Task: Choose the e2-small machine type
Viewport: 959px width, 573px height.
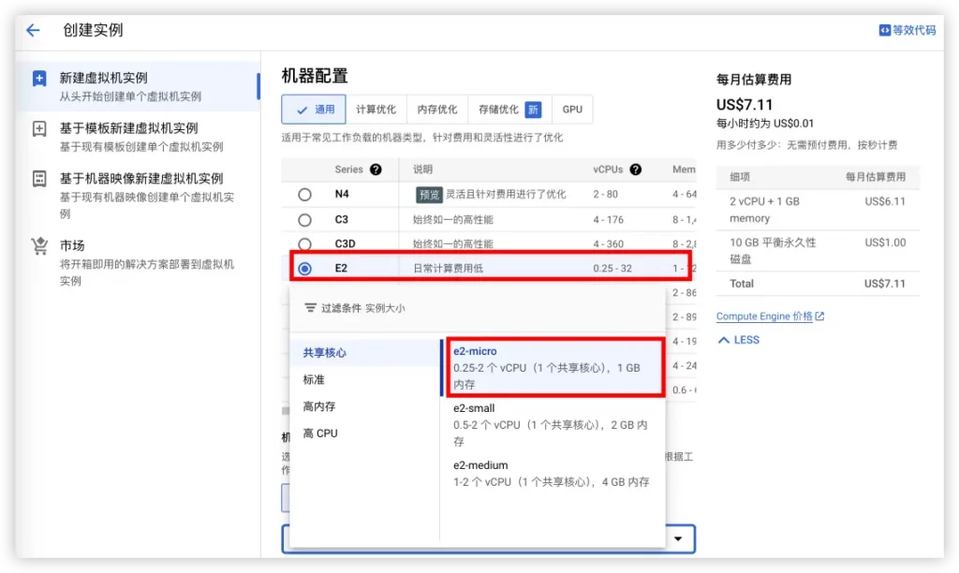Action: pyautogui.click(x=553, y=424)
